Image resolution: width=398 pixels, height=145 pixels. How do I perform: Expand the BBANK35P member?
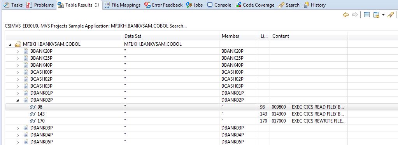click(x=18, y=59)
